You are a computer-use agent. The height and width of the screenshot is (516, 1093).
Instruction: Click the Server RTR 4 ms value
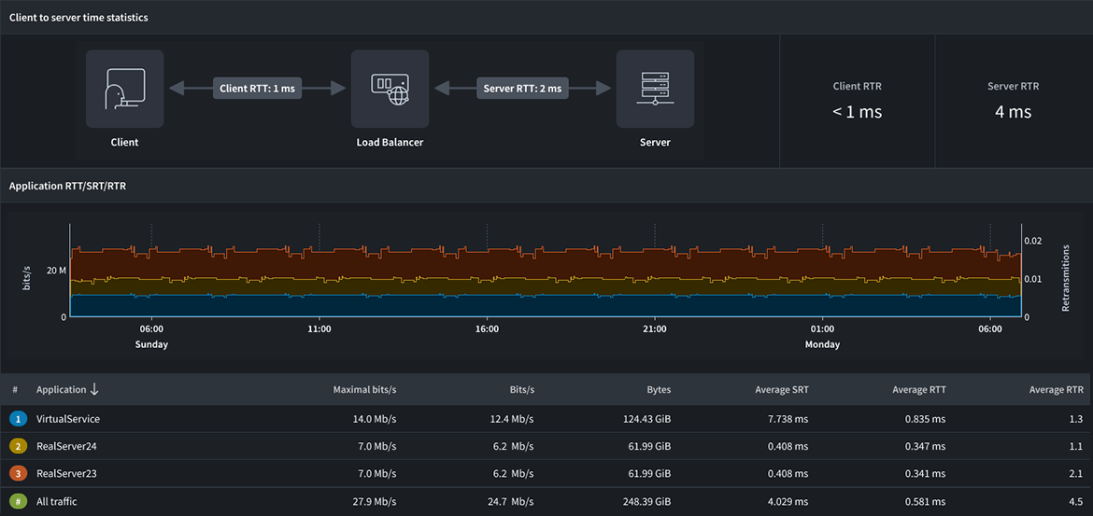(1014, 112)
